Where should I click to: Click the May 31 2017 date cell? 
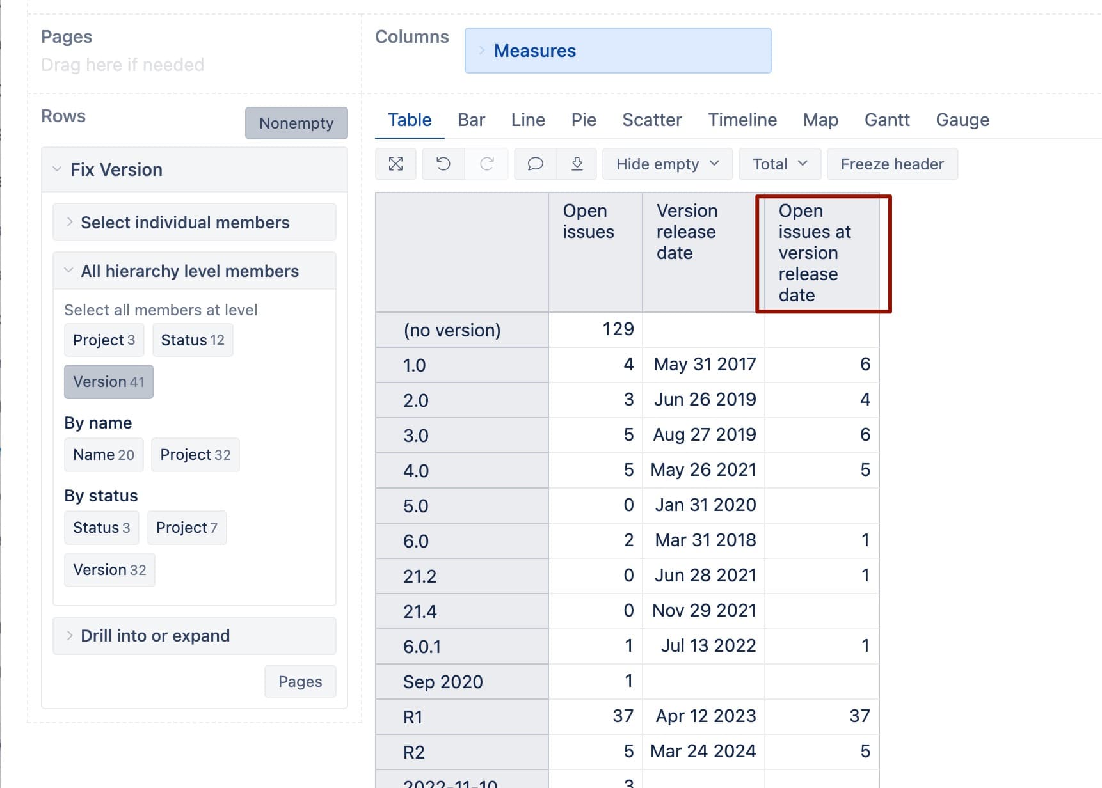coord(704,365)
